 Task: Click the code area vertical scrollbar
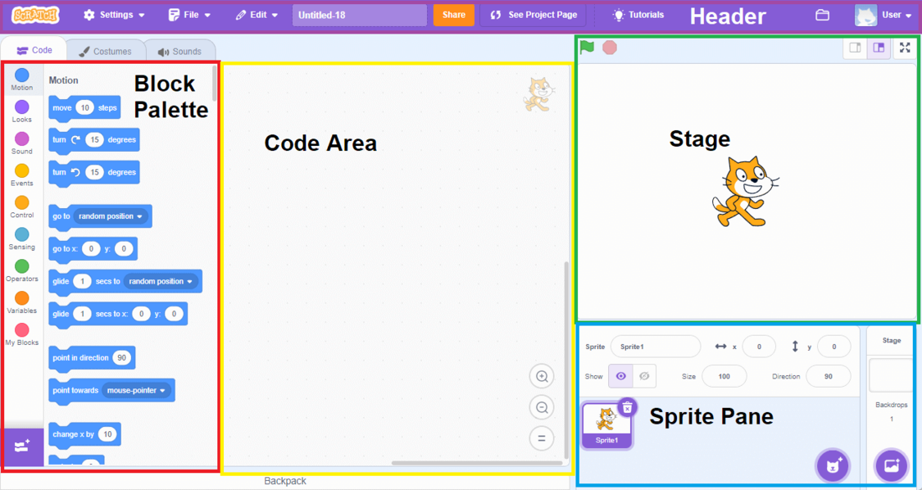click(566, 360)
